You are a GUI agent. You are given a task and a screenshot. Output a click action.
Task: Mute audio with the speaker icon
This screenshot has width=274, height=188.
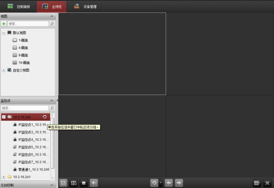click(x=94, y=183)
